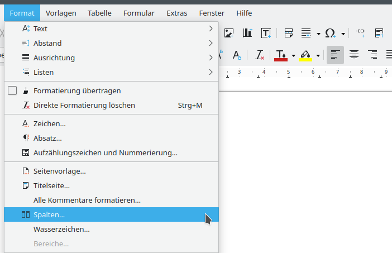The width and height of the screenshot is (392, 253).
Task: Toggle the Formatierung übertragen checkbox
Action: 12,90
